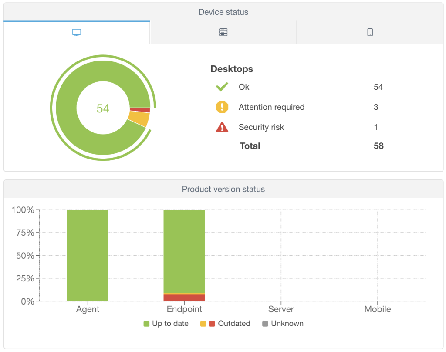Select the yellow segment of the donut chart
Viewport: 446px width, 352px height.
[139, 119]
